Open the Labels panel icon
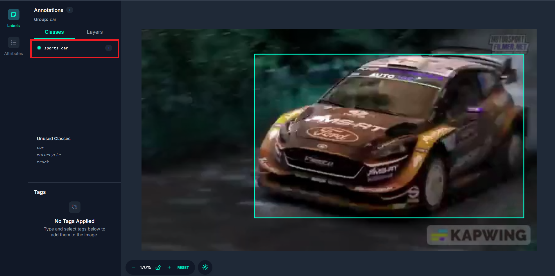 13,15
